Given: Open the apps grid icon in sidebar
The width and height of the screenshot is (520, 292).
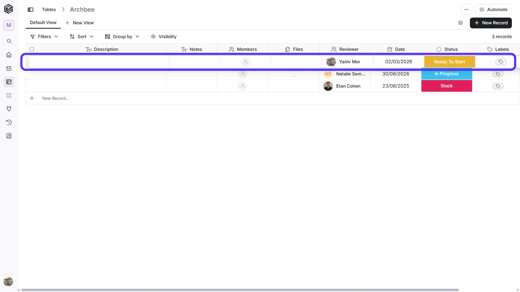Looking at the screenshot, I should (9, 95).
